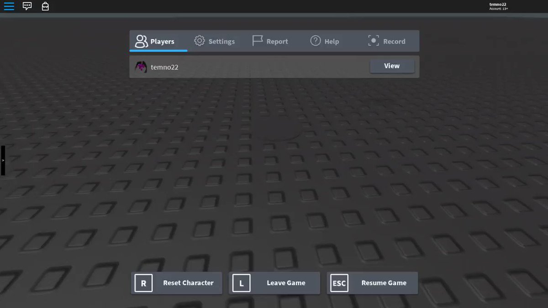Click the temno22 name in players list
This screenshot has width=548, height=308.
pyautogui.click(x=164, y=67)
